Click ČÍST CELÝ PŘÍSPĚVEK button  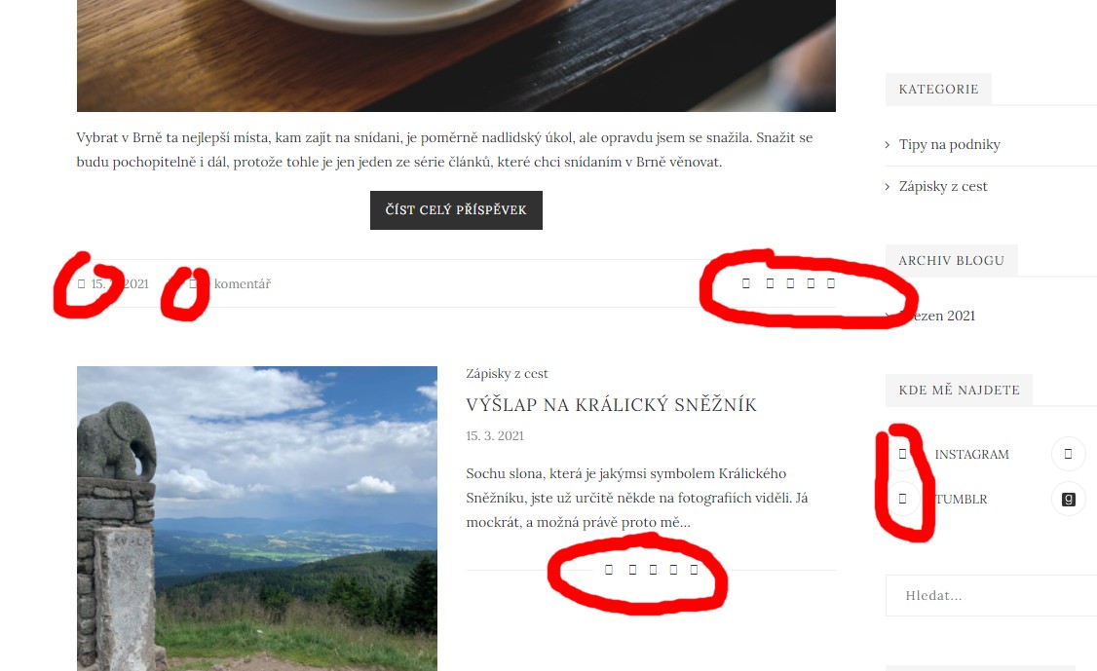(x=456, y=210)
